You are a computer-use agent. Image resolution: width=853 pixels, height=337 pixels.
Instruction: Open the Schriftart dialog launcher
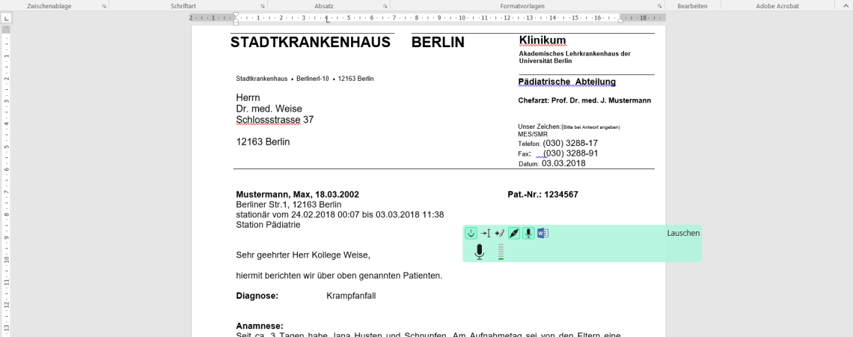(x=263, y=6)
